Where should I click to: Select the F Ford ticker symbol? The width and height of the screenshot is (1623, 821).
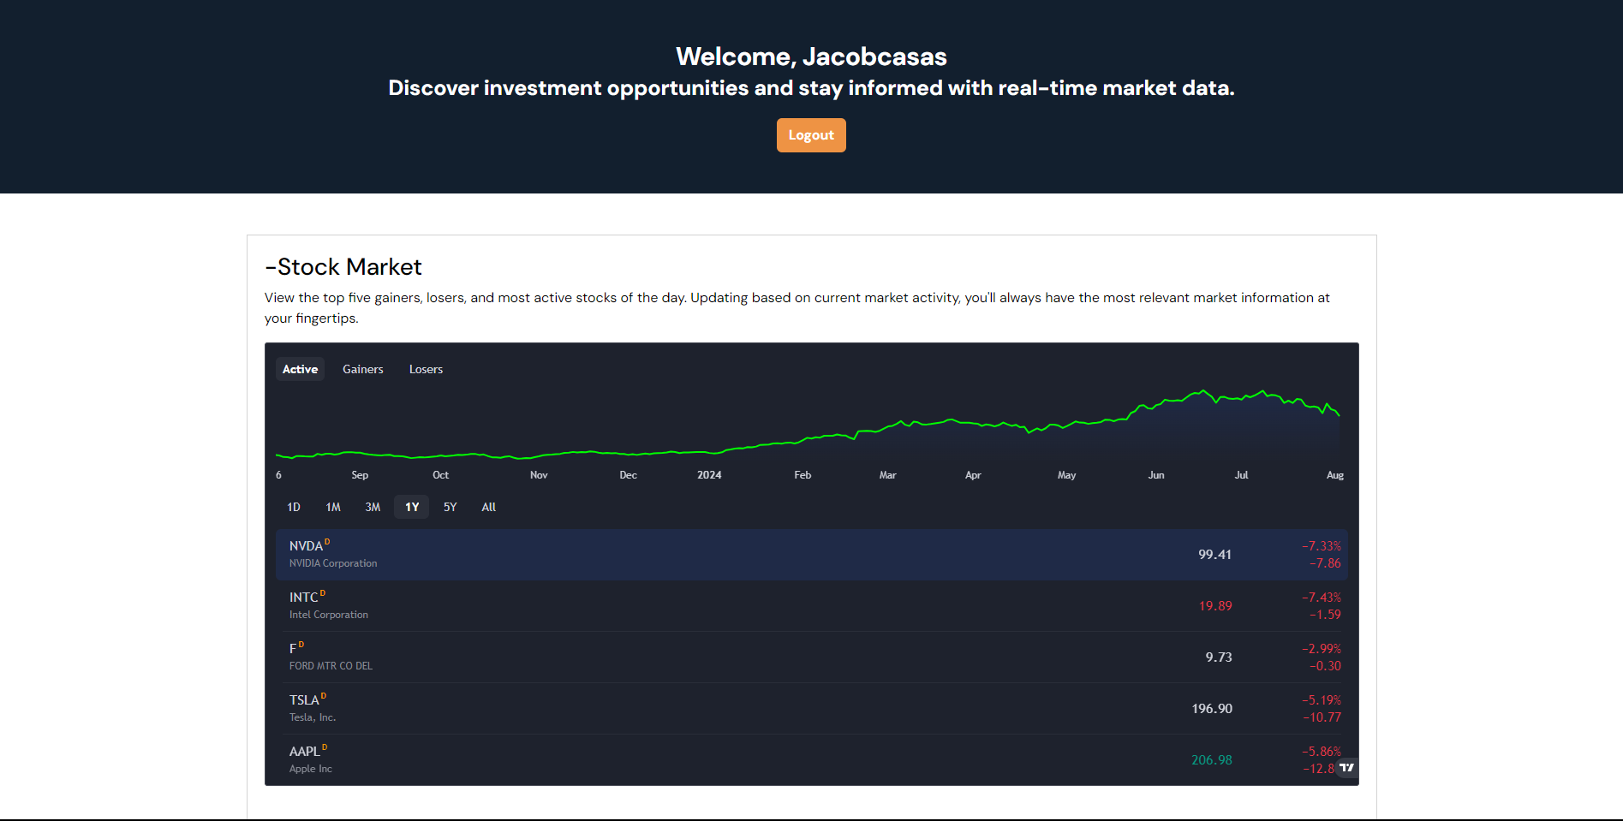tap(293, 648)
